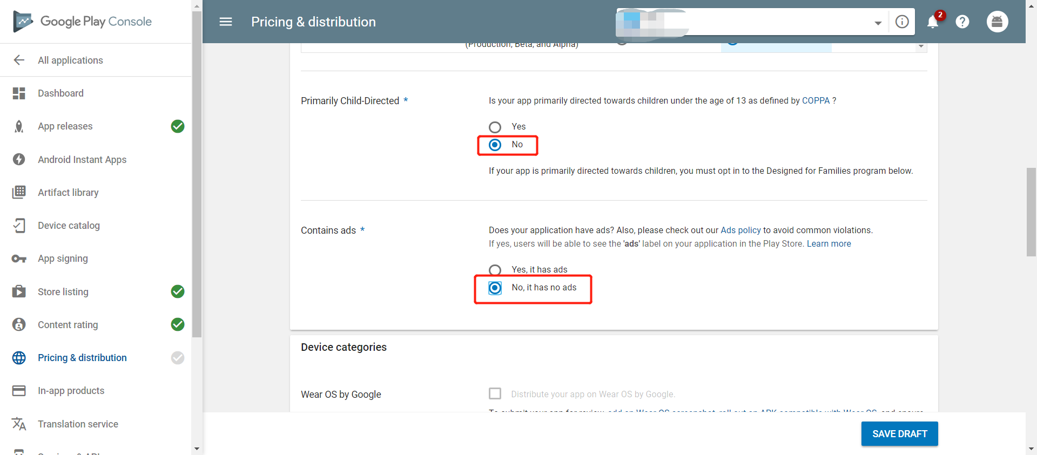This screenshot has height=455, width=1037.
Task: Select No for Primarily Child-Directed
Action: pos(495,145)
